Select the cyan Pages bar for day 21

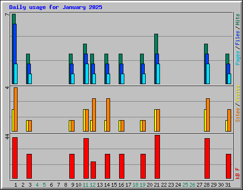(158, 74)
